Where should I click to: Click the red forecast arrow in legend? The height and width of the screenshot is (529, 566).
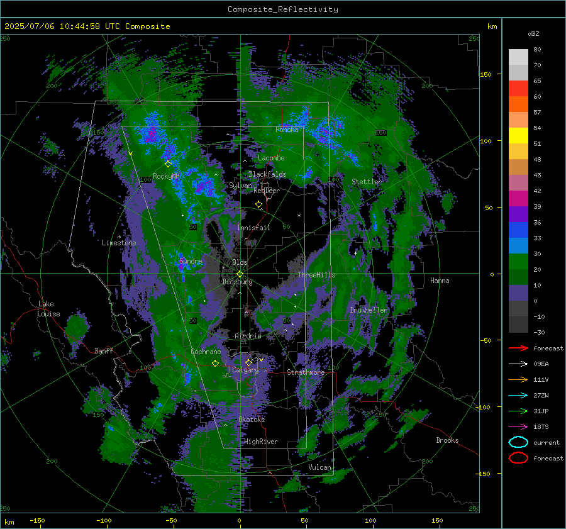click(x=518, y=348)
